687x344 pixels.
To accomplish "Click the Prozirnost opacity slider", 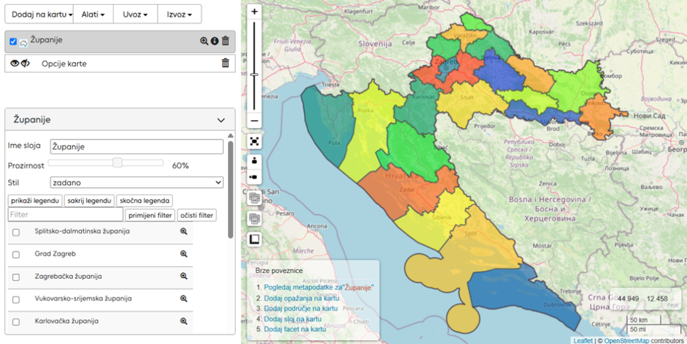I will click(x=117, y=162).
